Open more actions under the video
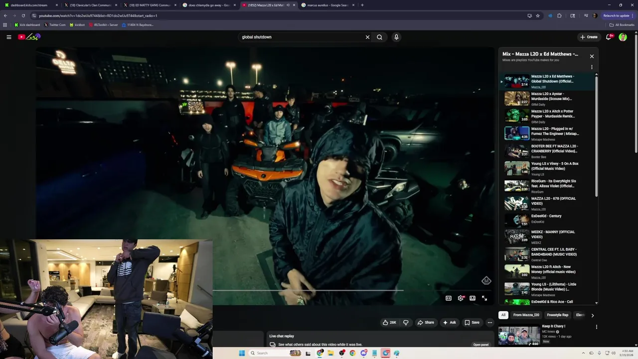This screenshot has width=638, height=359. tap(489, 323)
